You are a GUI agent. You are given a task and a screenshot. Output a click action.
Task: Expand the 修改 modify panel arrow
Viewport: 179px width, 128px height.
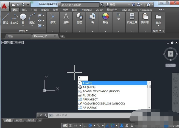tap(53, 31)
